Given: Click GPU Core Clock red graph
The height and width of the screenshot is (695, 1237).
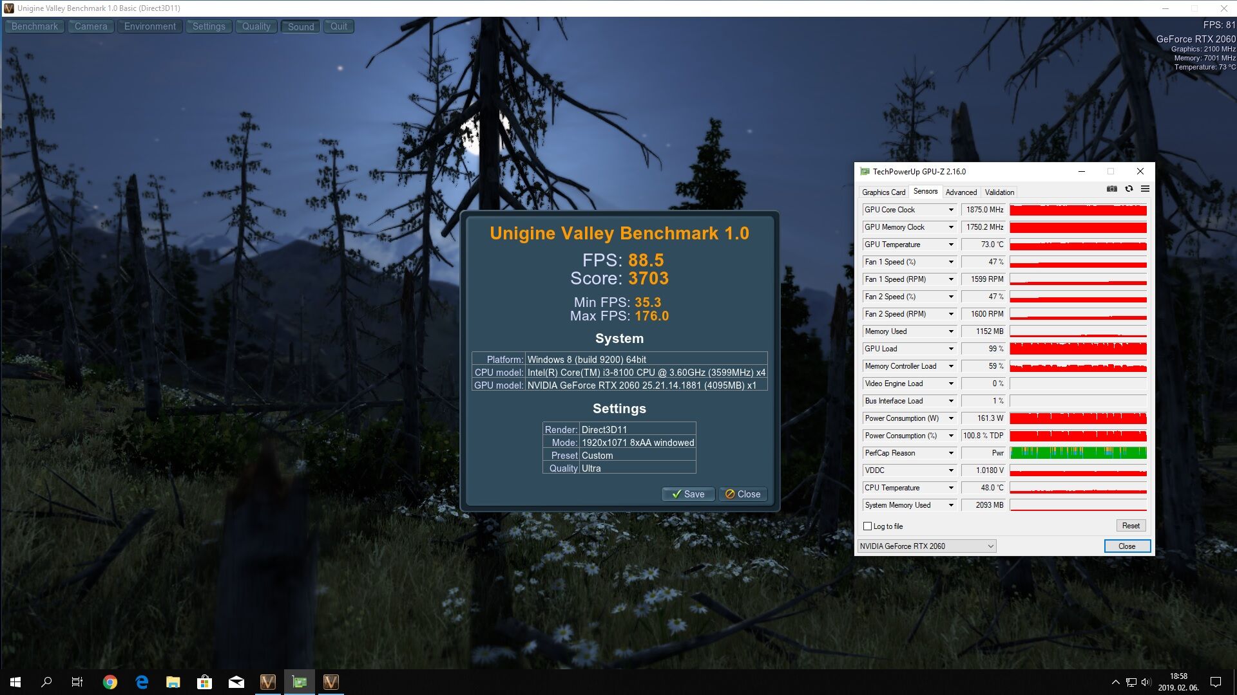Looking at the screenshot, I should 1078,210.
